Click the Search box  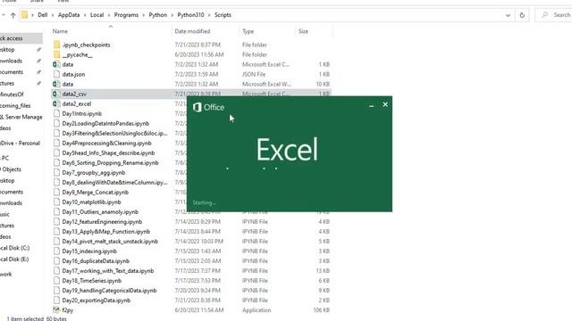(x=554, y=15)
